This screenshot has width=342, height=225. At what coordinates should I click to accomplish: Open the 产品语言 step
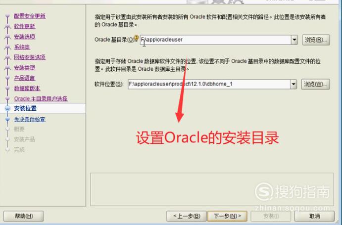[x=24, y=78]
